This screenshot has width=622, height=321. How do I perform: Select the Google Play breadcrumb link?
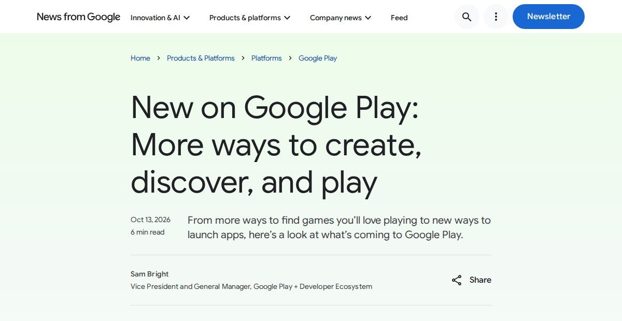click(318, 58)
